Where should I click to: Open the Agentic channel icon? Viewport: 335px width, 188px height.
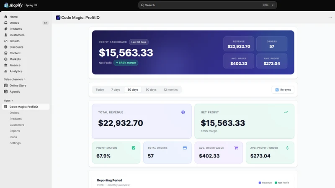[6, 91]
